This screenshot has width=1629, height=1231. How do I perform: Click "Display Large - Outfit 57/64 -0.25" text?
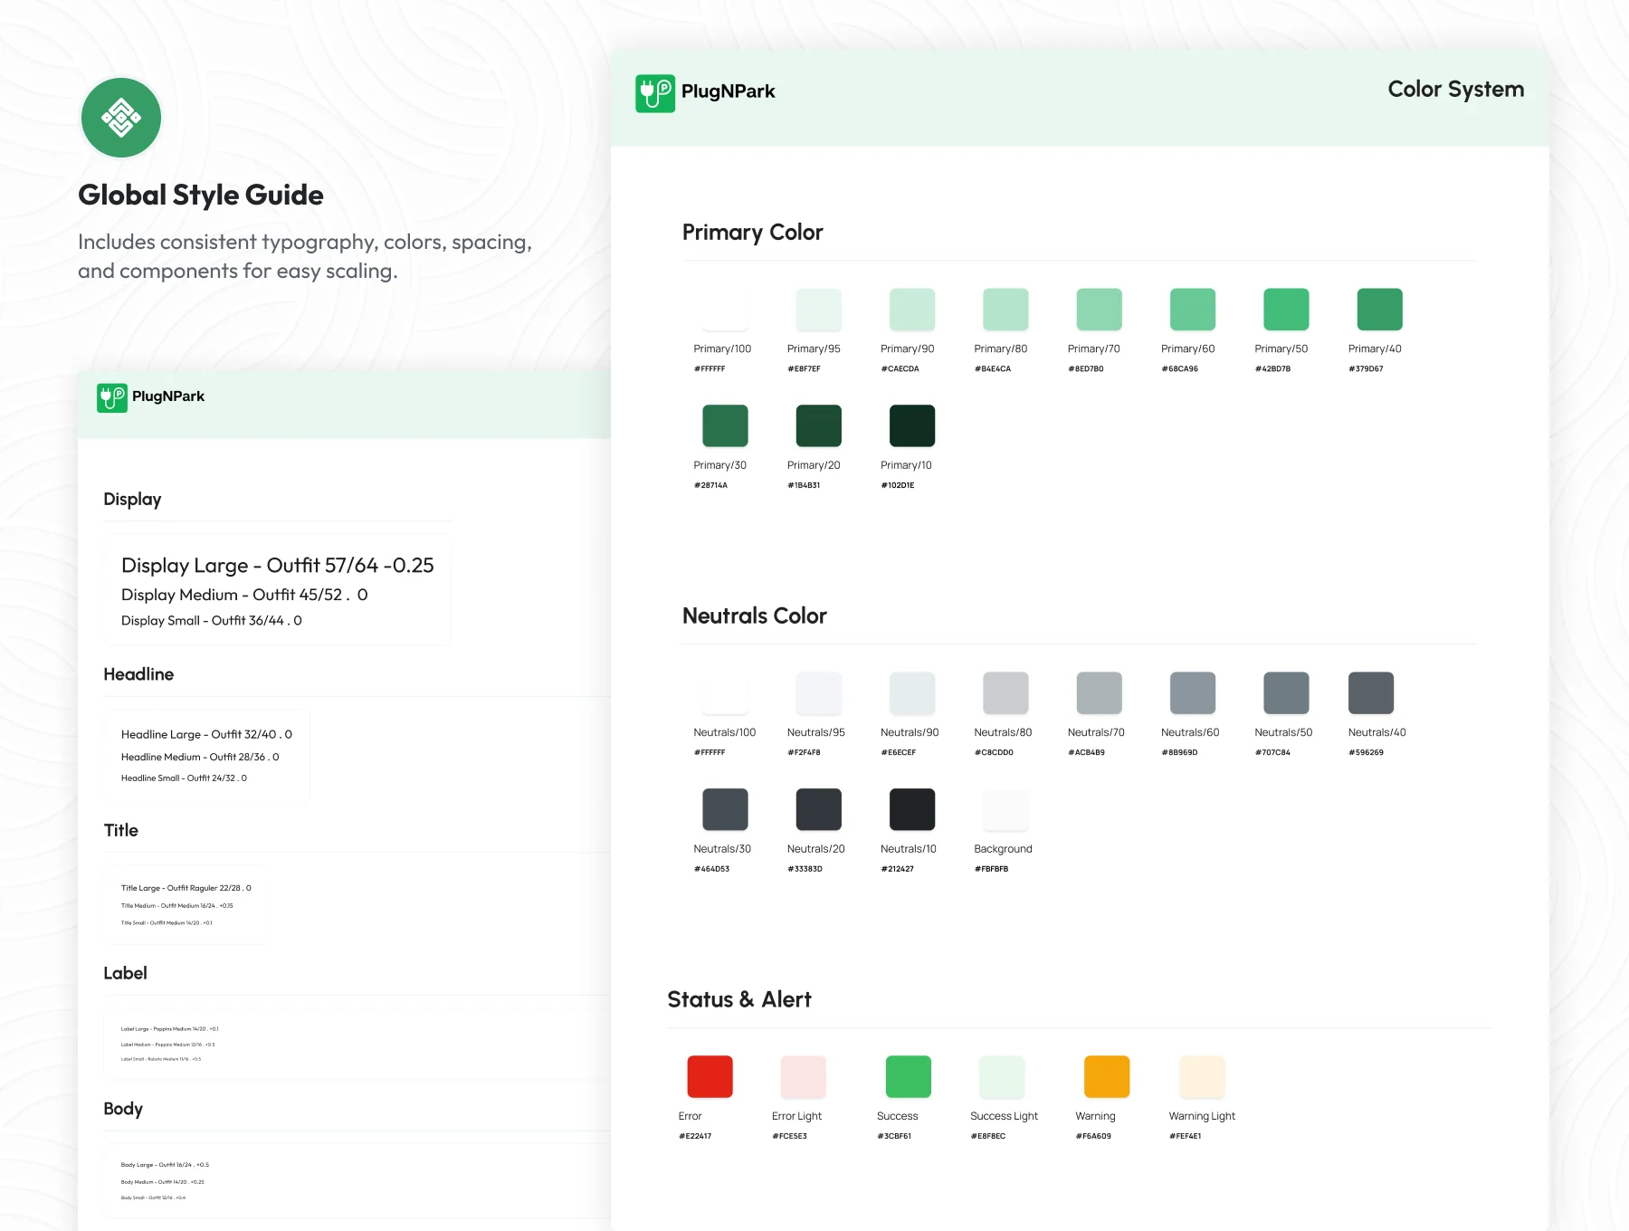278,566
